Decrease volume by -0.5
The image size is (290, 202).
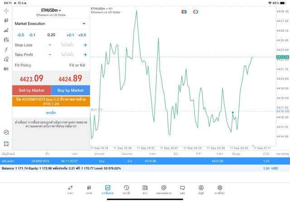coord(20,35)
